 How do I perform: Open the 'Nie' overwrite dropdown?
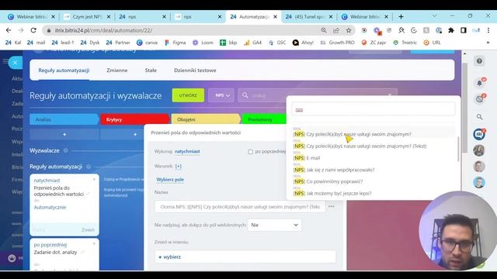tap(274, 225)
